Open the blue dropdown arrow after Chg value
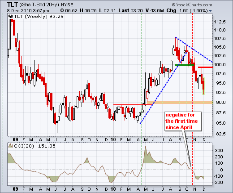 coord(210,11)
